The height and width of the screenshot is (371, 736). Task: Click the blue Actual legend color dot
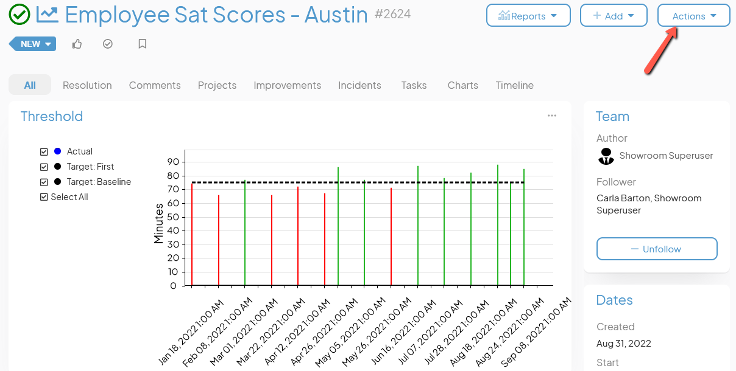click(x=57, y=151)
